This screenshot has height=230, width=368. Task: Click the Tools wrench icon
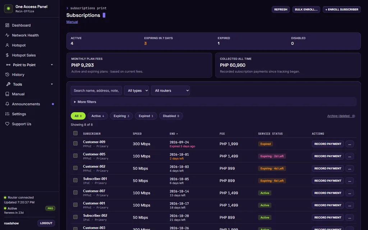8,84
